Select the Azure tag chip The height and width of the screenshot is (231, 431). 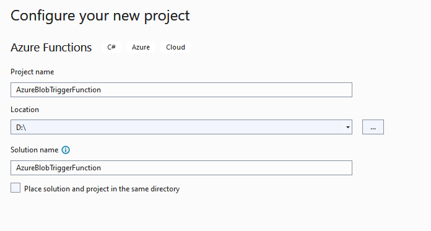(x=141, y=47)
